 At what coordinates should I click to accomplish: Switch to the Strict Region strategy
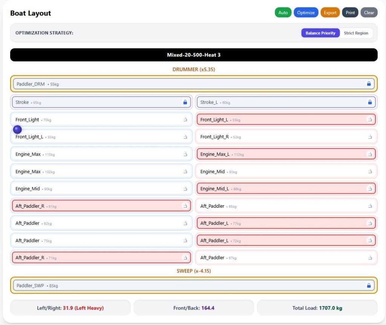coord(356,33)
